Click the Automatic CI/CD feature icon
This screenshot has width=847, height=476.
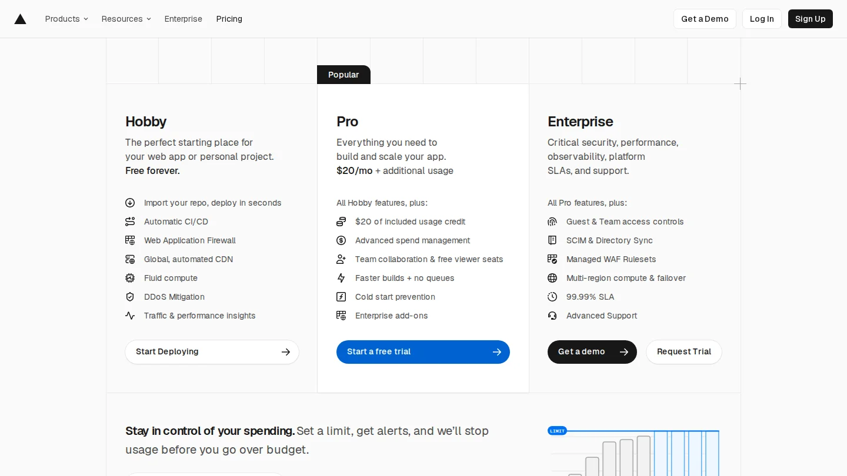tap(130, 222)
